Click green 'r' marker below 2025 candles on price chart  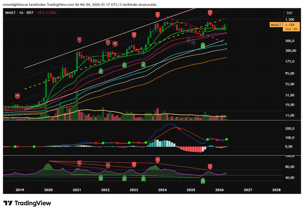click(x=203, y=46)
